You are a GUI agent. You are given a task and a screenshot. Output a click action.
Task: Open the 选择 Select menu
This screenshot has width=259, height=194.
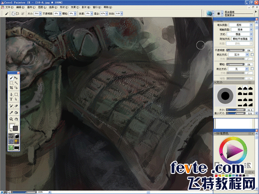(53, 7)
